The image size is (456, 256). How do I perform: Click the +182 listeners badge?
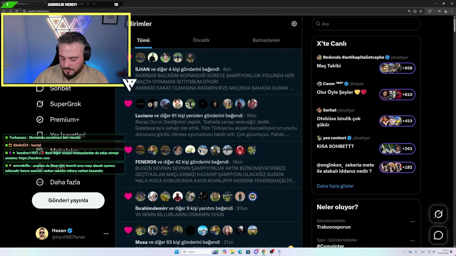397,167
